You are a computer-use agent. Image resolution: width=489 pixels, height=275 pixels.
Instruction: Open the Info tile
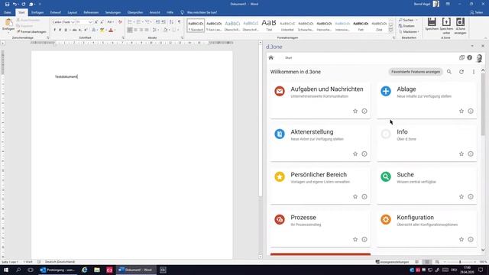tap(426, 143)
